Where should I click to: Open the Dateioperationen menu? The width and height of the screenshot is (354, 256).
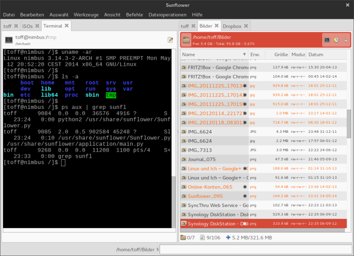(167, 15)
